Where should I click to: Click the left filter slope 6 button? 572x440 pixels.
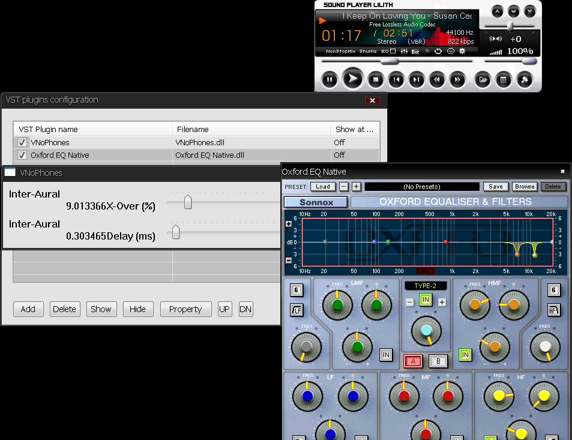click(297, 290)
